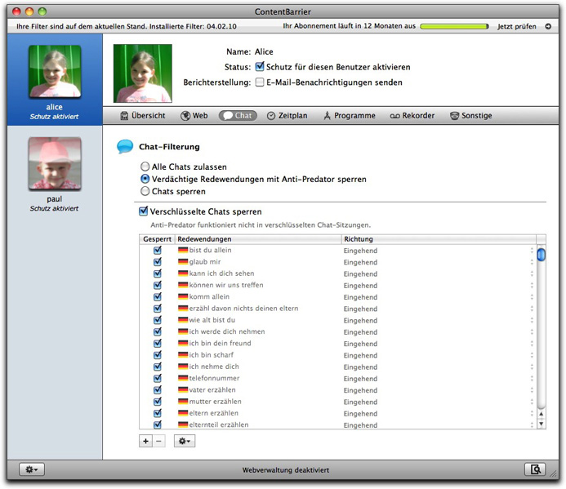The image size is (566, 489).
Task: Switch to the Sonstige tab
Action: pyautogui.click(x=471, y=115)
